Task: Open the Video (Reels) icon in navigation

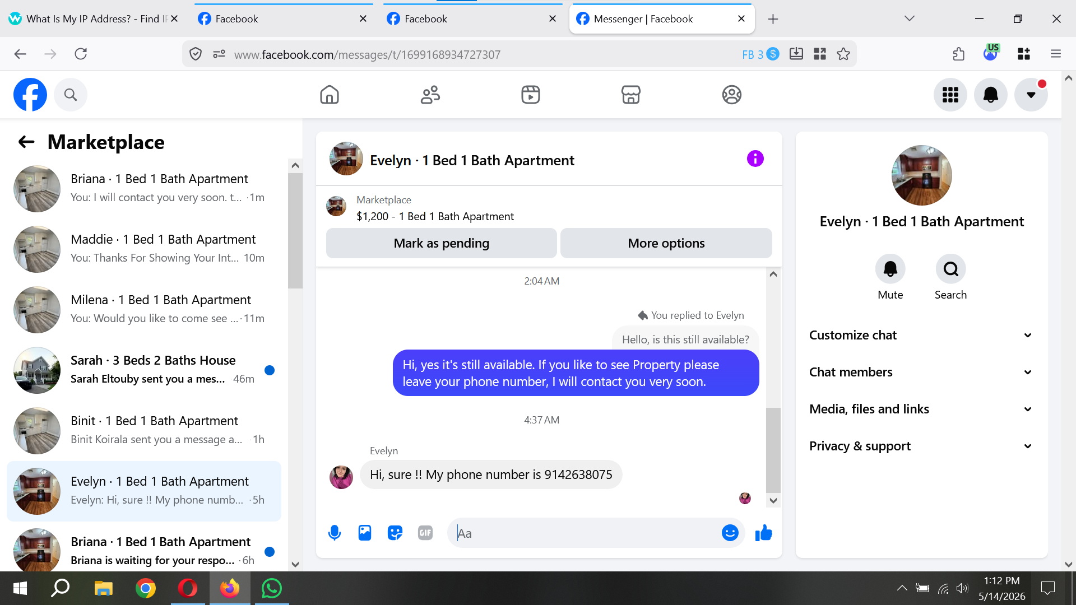Action: (x=531, y=95)
